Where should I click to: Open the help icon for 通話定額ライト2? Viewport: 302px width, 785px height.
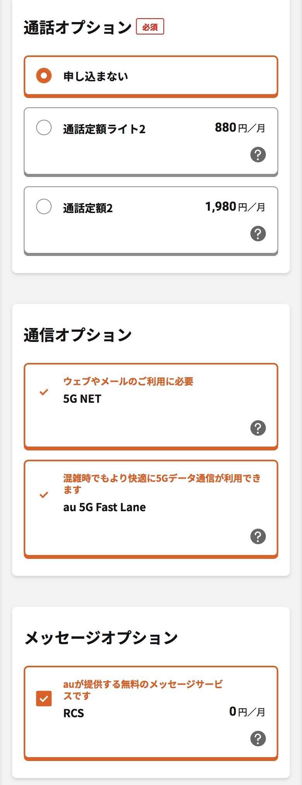click(258, 155)
